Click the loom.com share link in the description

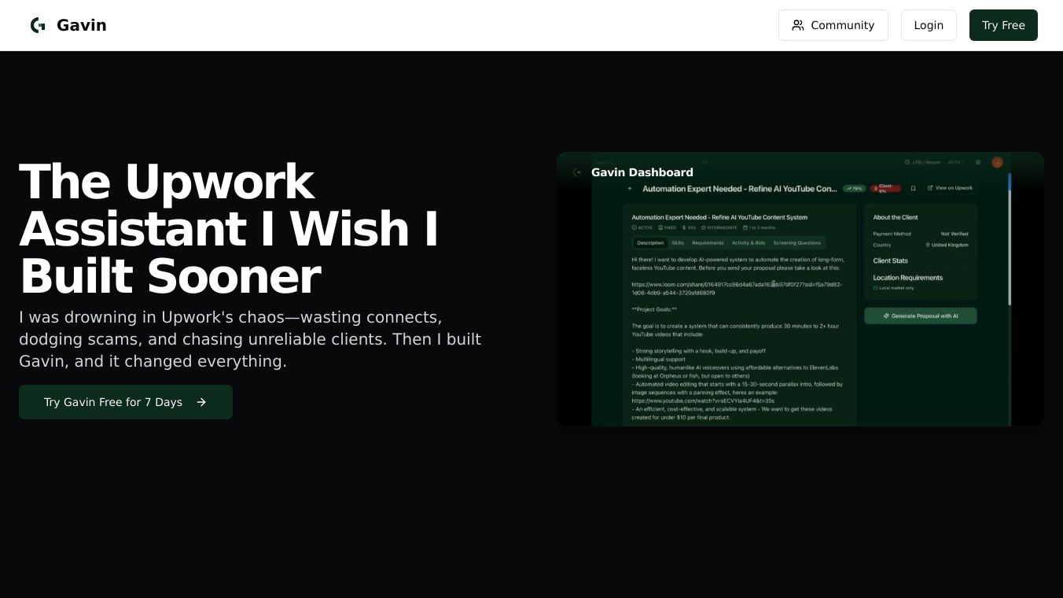pyautogui.click(x=737, y=289)
